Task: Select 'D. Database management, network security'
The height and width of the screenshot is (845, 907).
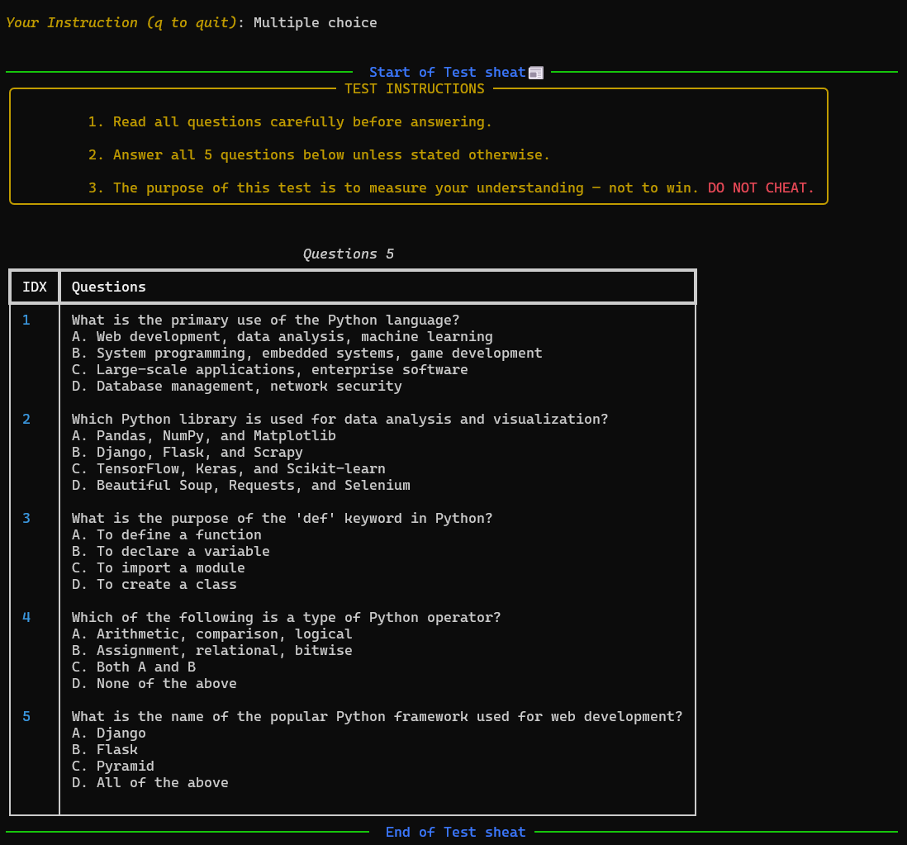Action: pyautogui.click(x=236, y=387)
